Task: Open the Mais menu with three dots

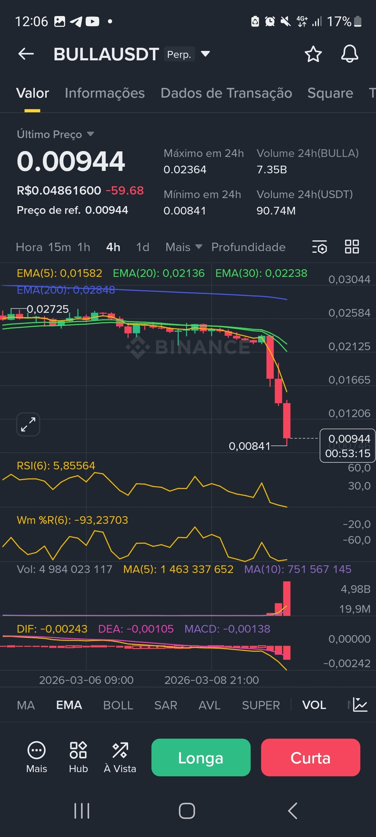Action: [37, 757]
